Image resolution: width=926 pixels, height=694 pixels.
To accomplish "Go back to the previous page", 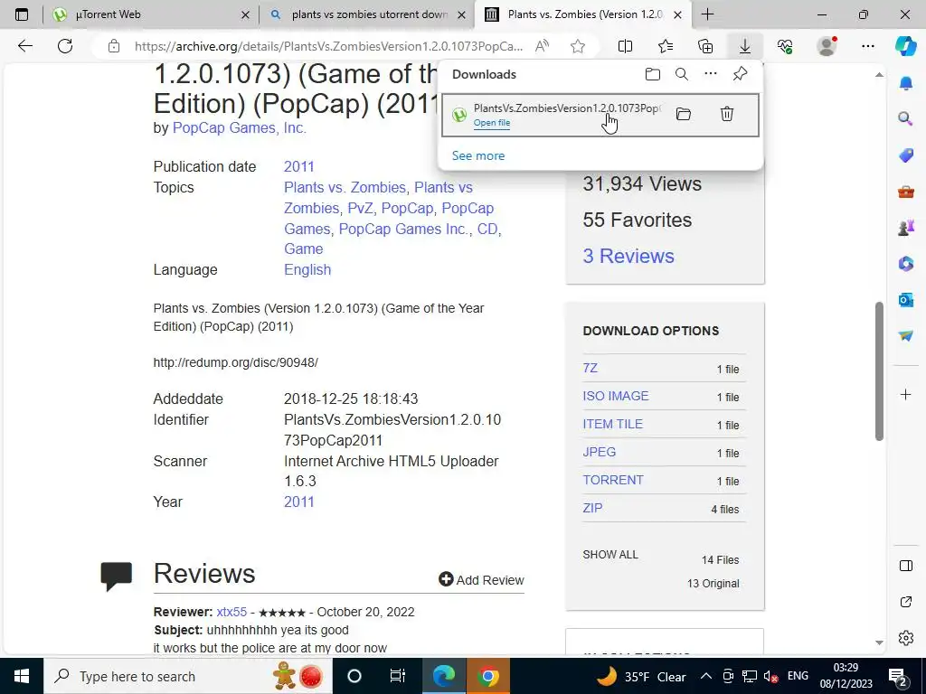I will (x=24, y=46).
